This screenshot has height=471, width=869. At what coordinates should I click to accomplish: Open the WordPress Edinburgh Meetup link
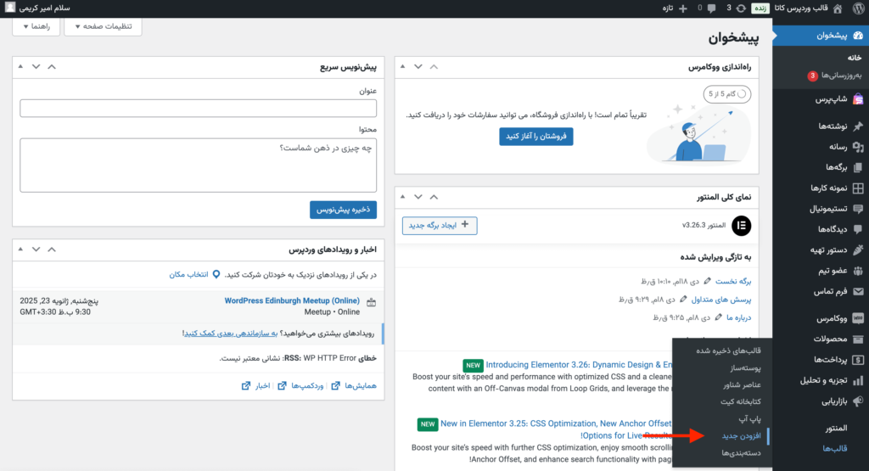click(292, 300)
